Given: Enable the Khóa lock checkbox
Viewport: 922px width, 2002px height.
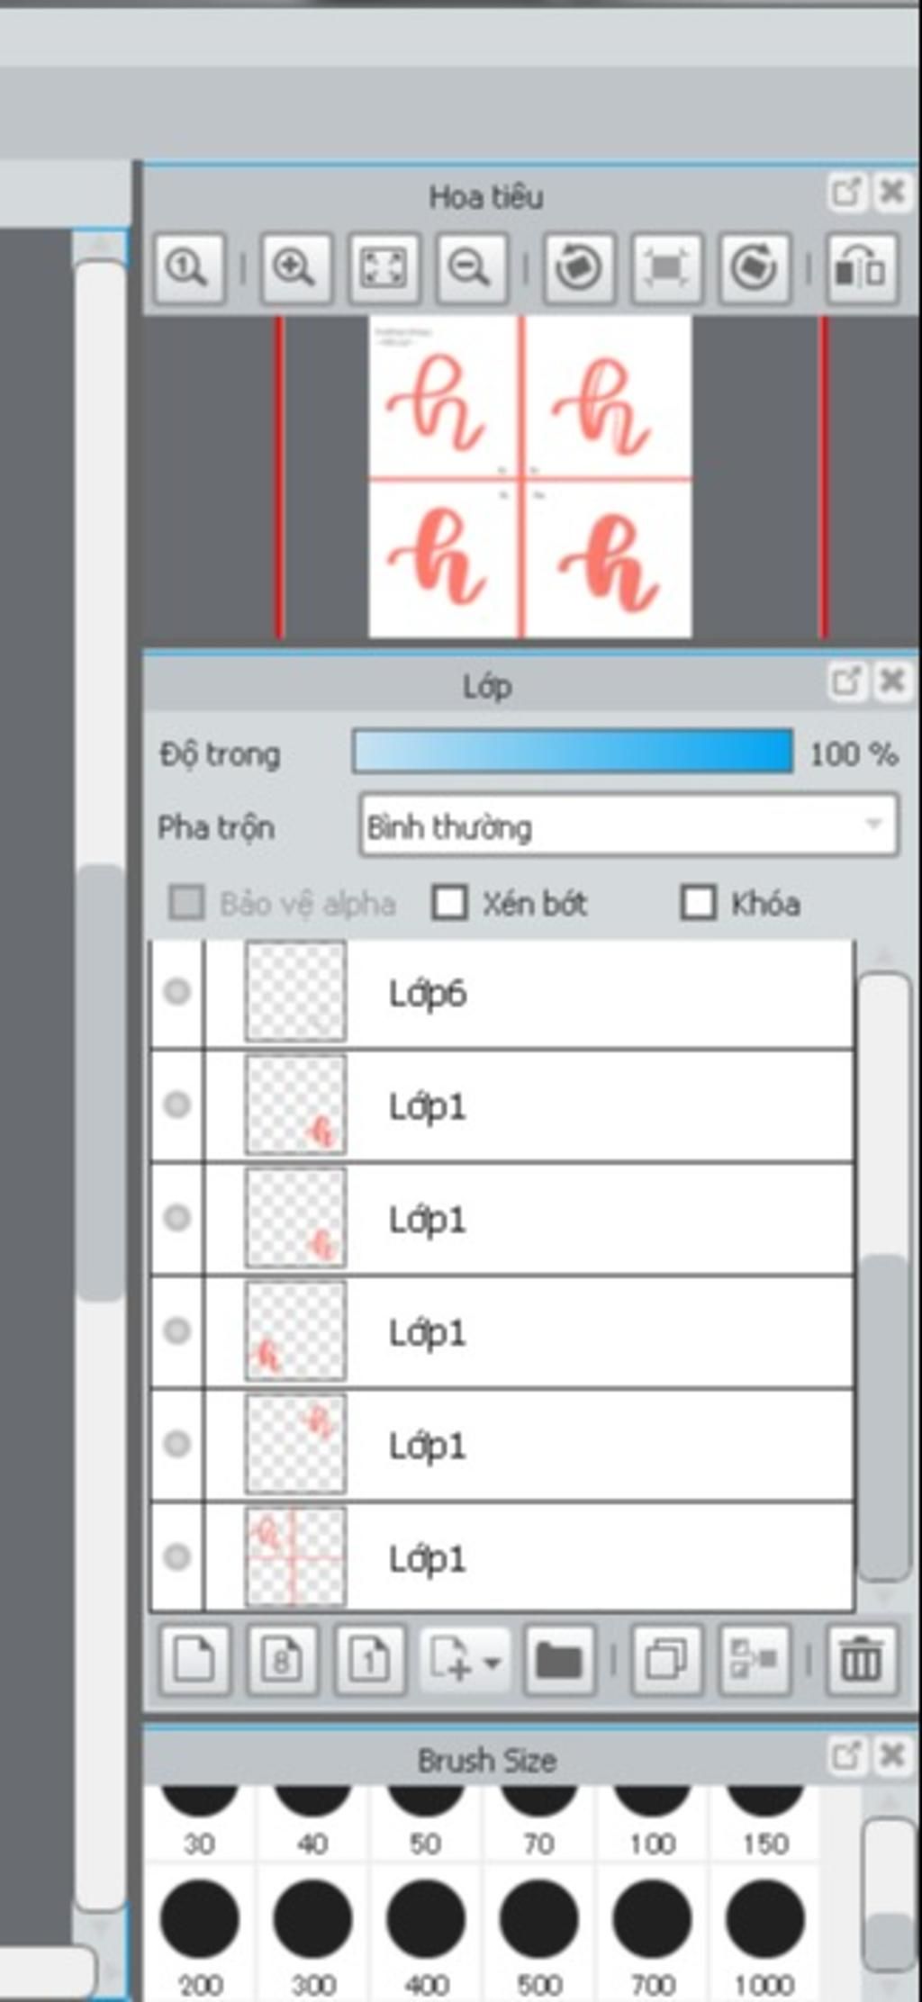Looking at the screenshot, I should (x=699, y=903).
